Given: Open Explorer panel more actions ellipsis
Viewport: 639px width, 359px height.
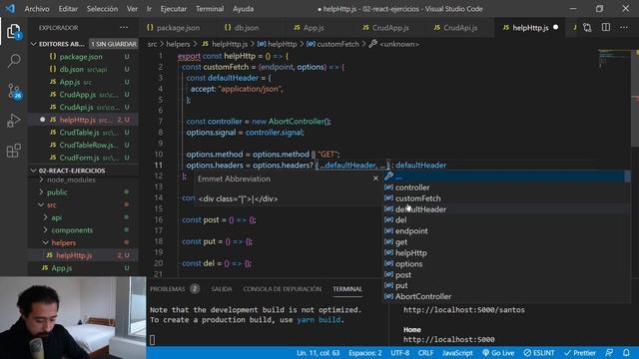Looking at the screenshot, I should coord(124,28).
